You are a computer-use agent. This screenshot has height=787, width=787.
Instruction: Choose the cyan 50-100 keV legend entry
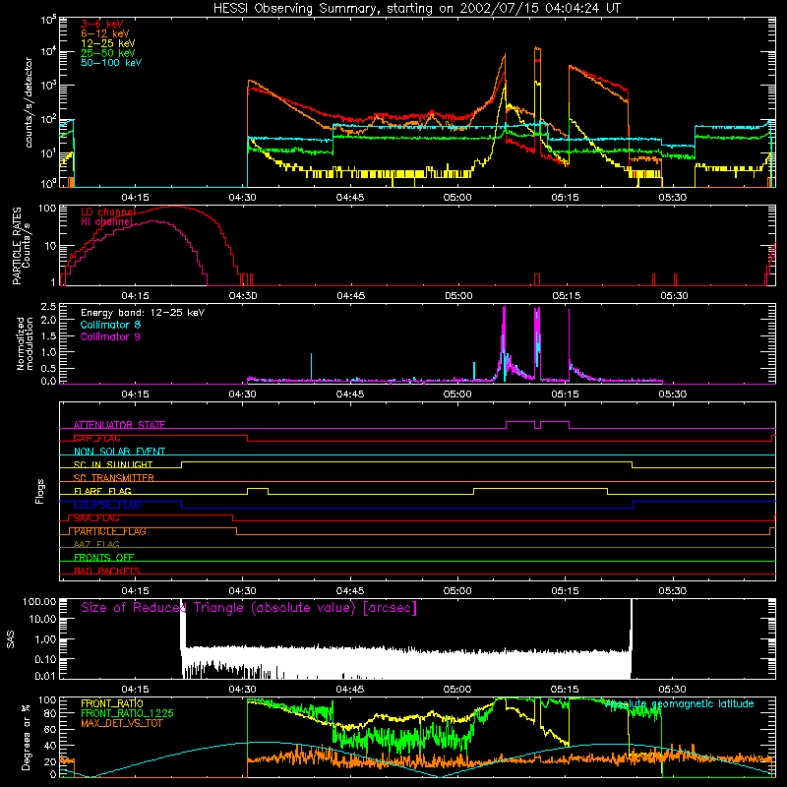click(x=111, y=63)
